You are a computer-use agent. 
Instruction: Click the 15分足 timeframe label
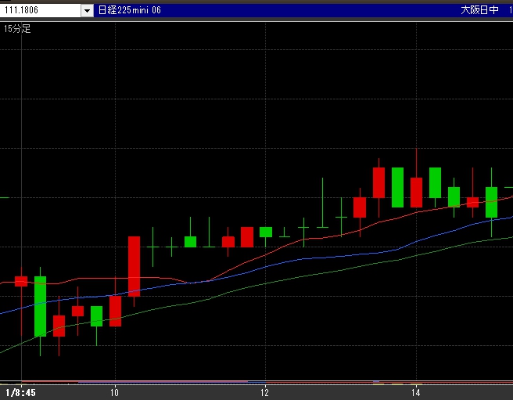click(17, 29)
